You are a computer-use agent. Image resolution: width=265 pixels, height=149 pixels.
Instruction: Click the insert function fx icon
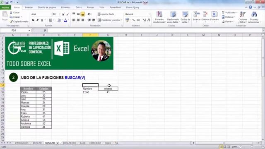pyautogui.click(x=45, y=30)
